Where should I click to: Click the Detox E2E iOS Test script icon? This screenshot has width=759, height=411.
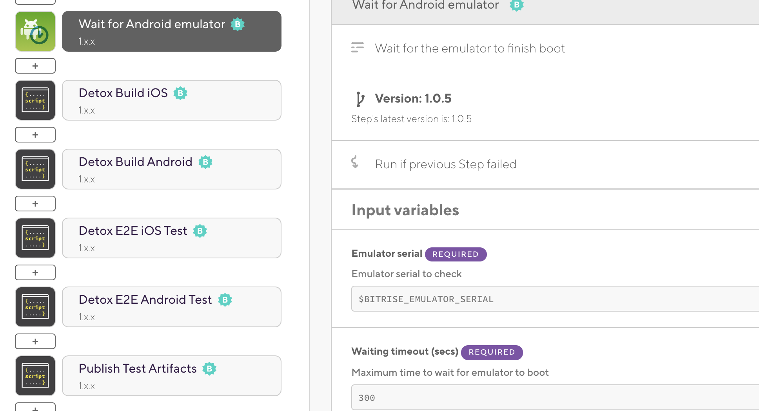35,238
